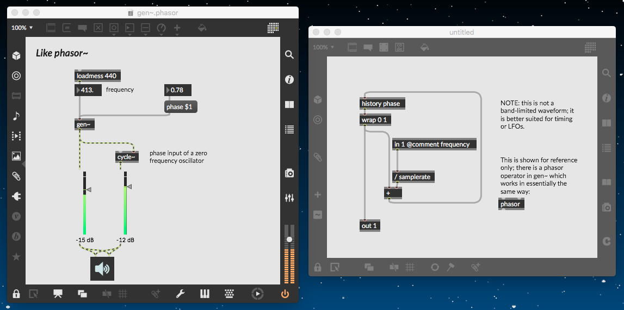Image resolution: width=624 pixels, height=310 pixels.
Task: Adjust master volume slider in gen~.phasor sidebar
Action: point(289,239)
